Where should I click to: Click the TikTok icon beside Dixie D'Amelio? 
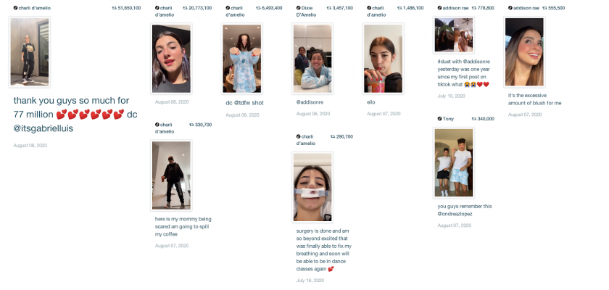pos(298,8)
